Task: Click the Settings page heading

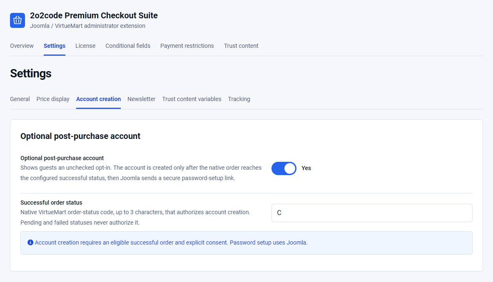Action: (30, 74)
